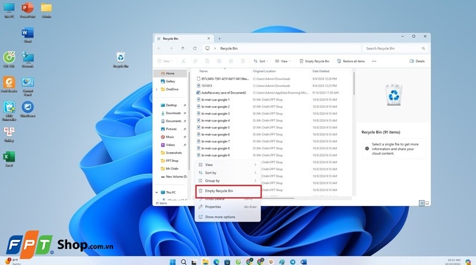Open Videos in the navigation pane
The height and width of the screenshot is (265, 476).
[x=170, y=145]
